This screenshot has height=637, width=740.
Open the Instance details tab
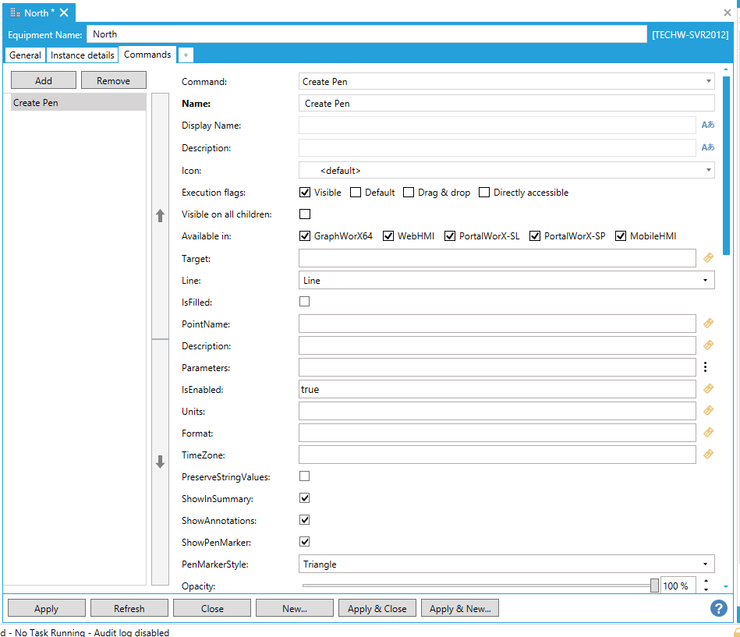click(x=83, y=55)
